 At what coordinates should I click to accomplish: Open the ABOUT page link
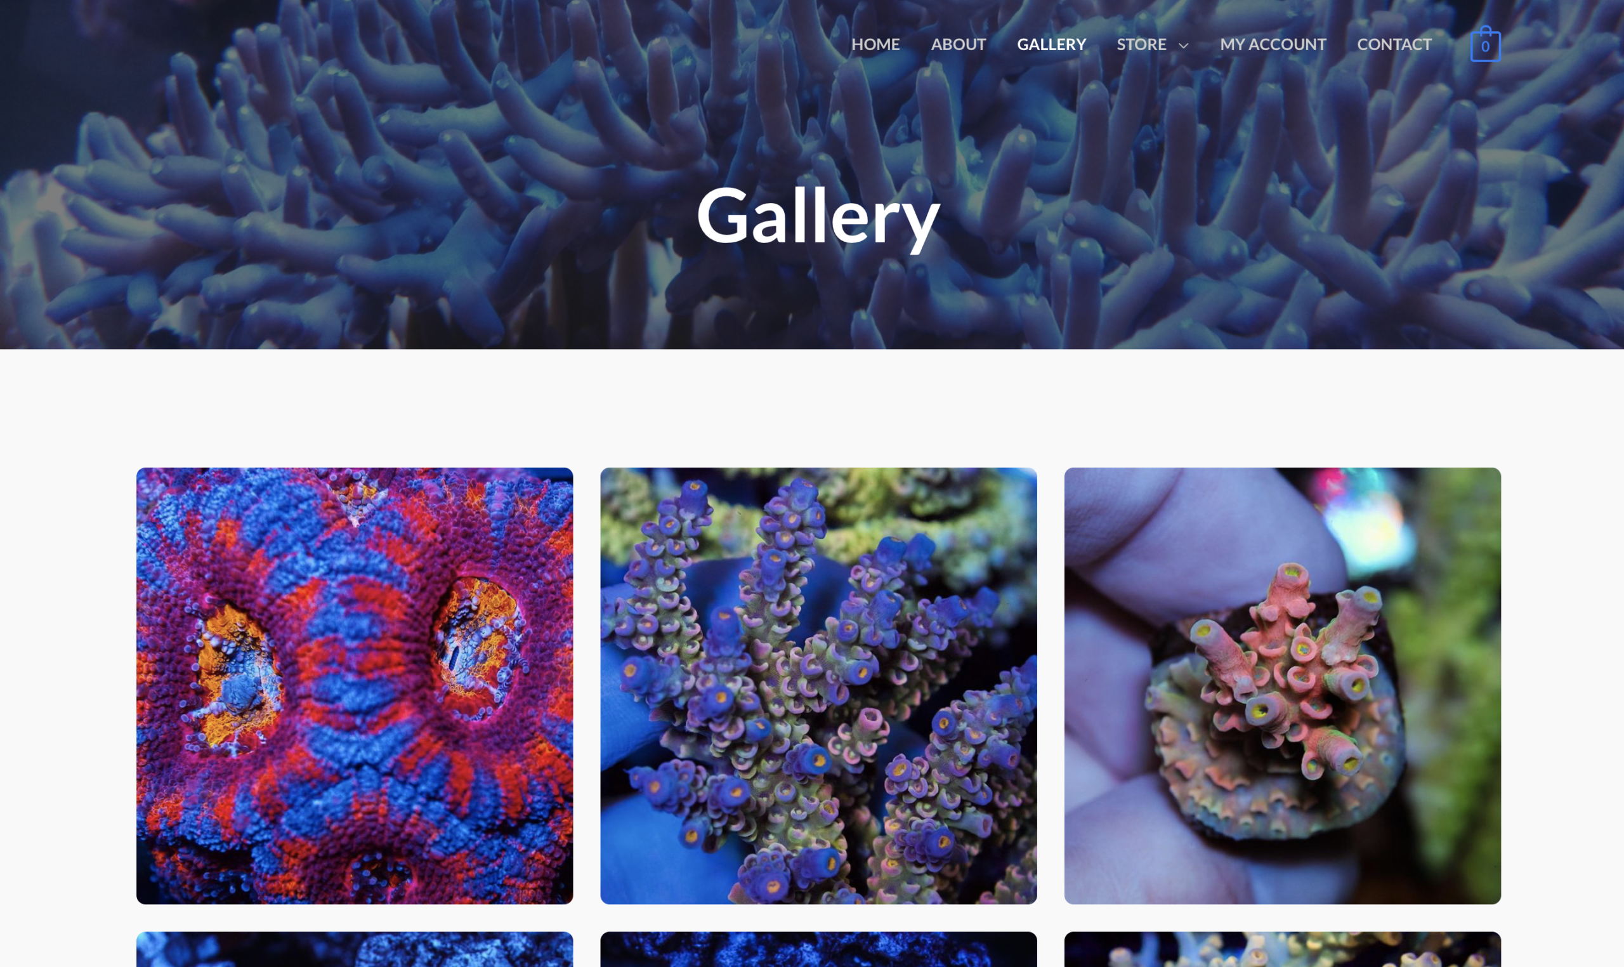[959, 44]
